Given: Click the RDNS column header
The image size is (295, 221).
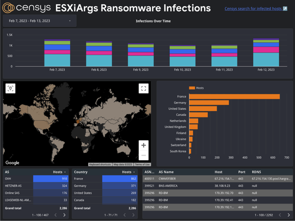Looking at the screenshot, I should click(256, 172).
